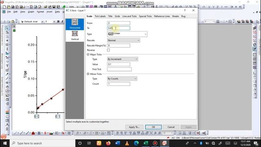
Task: Switch to the Rug tab
Action: [x=183, y=16]
